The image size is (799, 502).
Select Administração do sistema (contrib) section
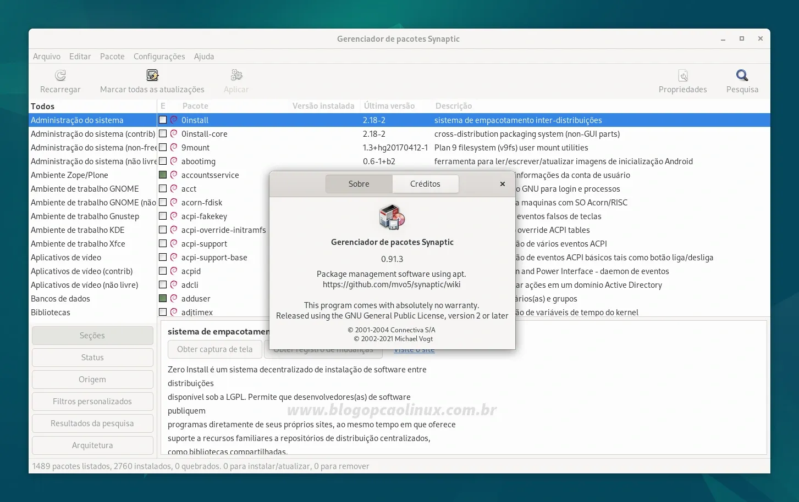[93, 133]
